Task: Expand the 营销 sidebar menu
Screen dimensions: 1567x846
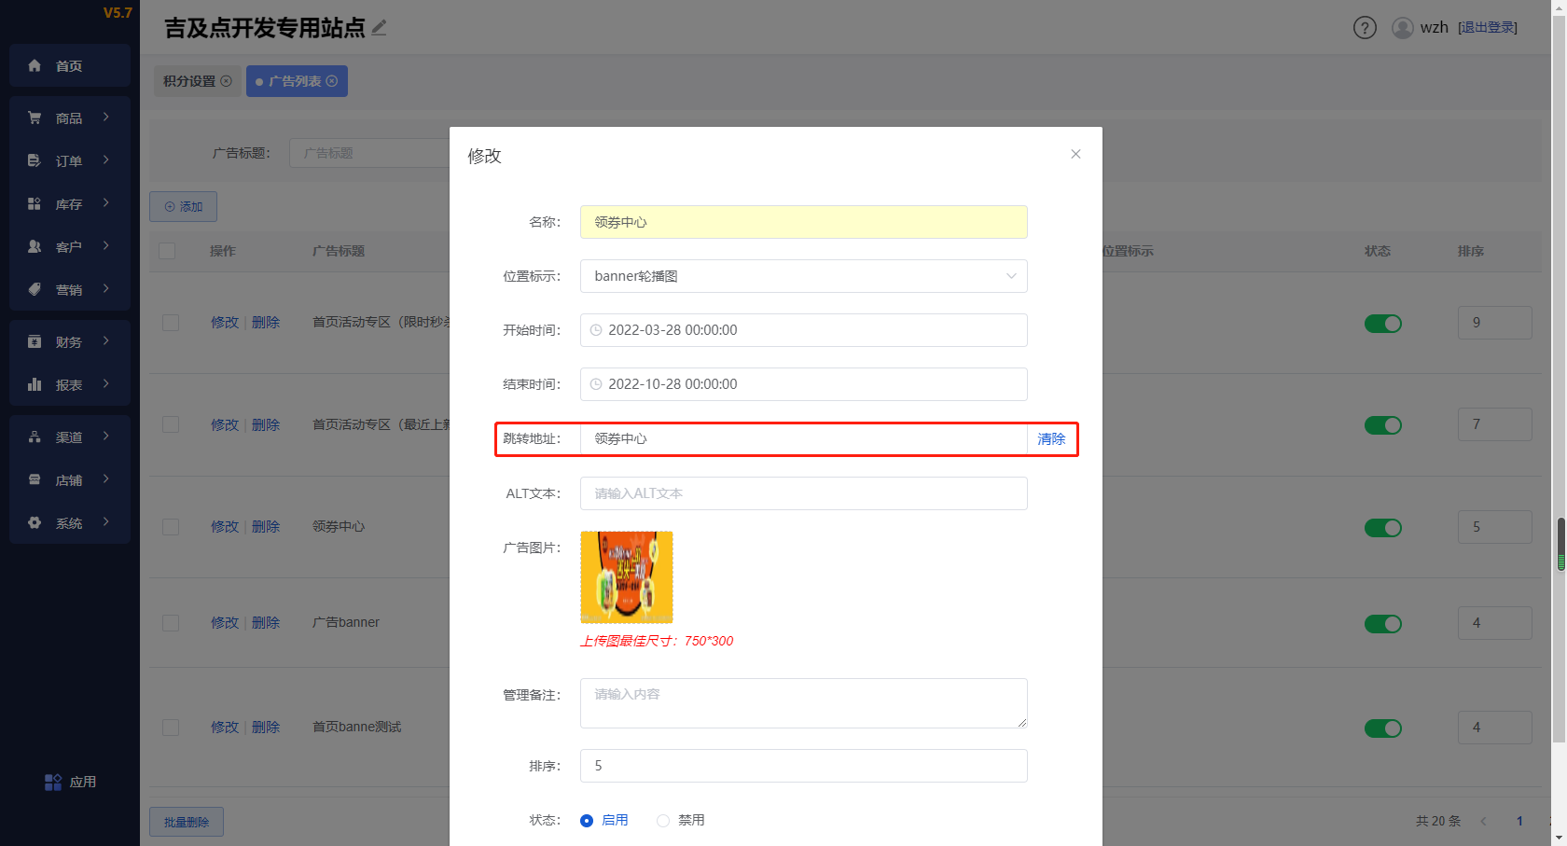Action: click(x=70, y=289)
